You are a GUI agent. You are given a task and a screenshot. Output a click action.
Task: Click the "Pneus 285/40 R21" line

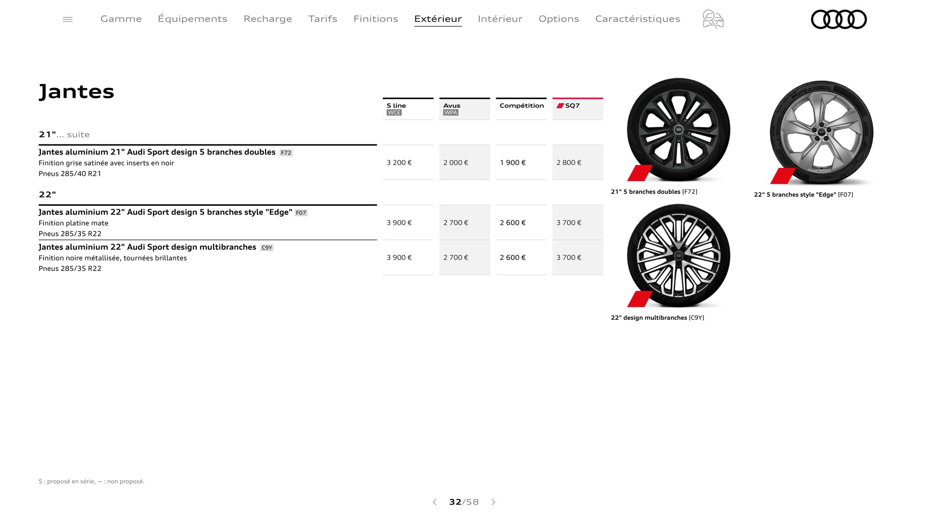70,174
